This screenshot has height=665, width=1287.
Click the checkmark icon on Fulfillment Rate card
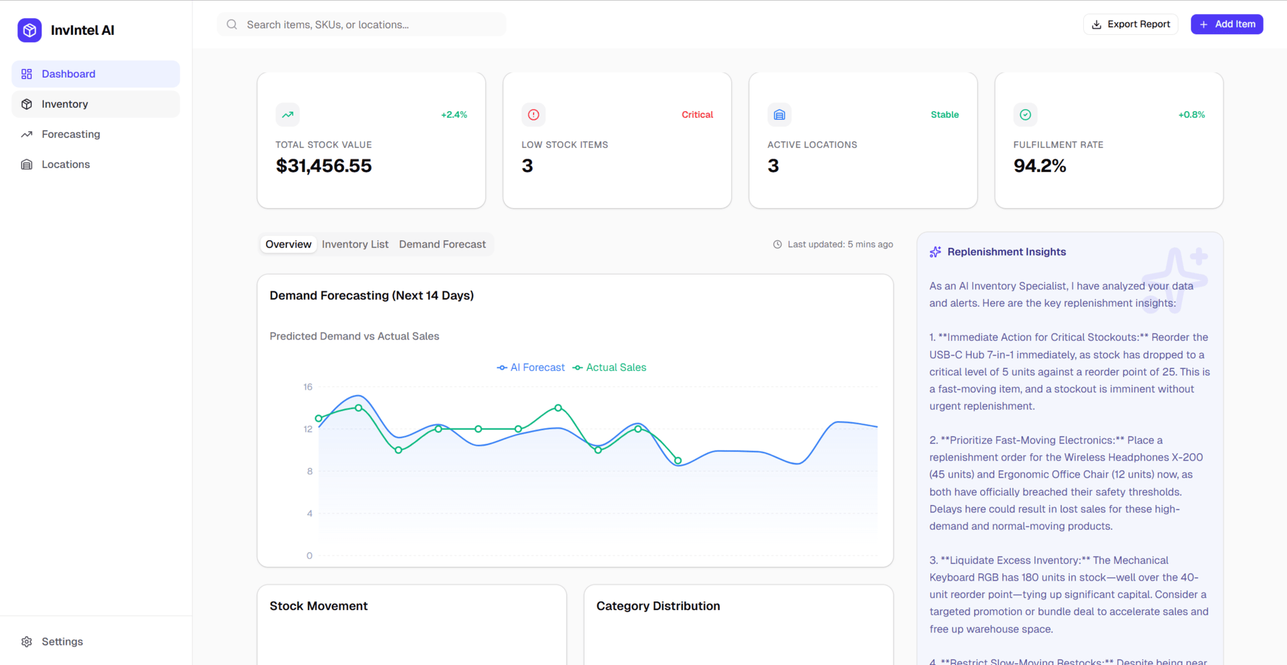pos(1025,115)
